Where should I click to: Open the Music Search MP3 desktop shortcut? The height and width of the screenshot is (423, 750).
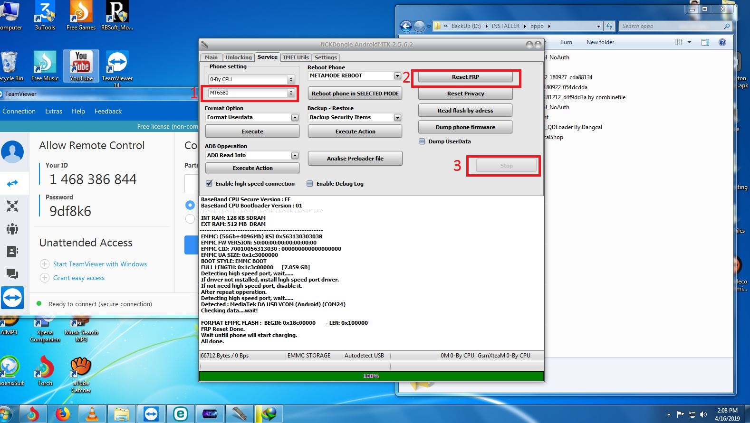[81, 330]
